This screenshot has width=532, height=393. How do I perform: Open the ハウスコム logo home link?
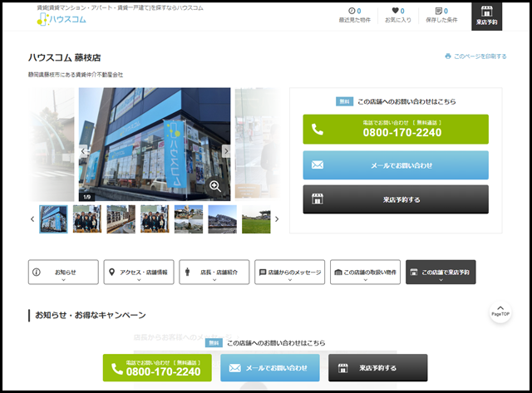click(62, 19)
